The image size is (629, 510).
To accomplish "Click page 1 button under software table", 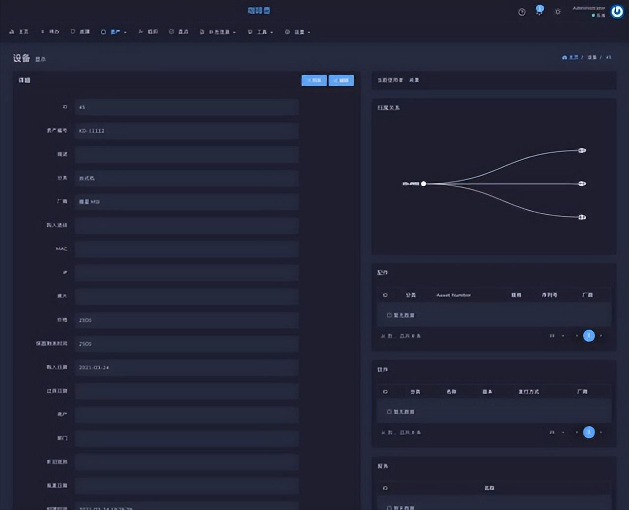I will [x=589, y=432].
